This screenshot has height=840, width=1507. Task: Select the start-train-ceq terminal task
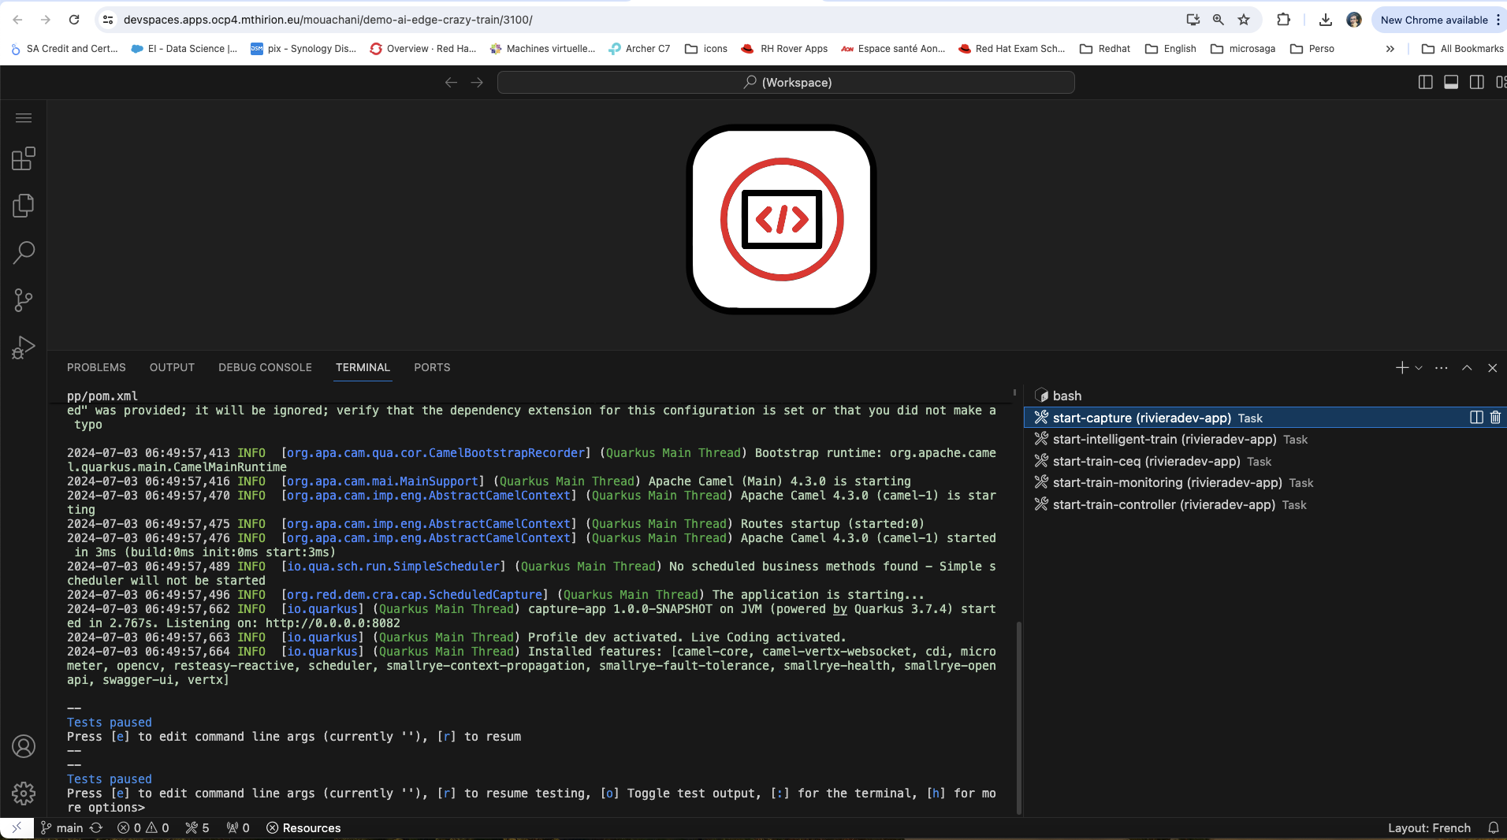[1146, 462]
